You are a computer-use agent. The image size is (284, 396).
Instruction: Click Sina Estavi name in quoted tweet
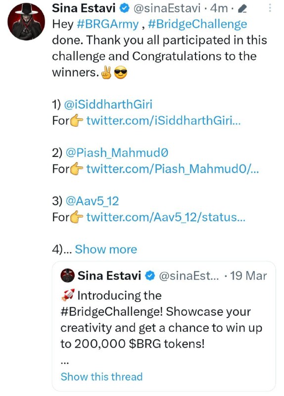109,276
